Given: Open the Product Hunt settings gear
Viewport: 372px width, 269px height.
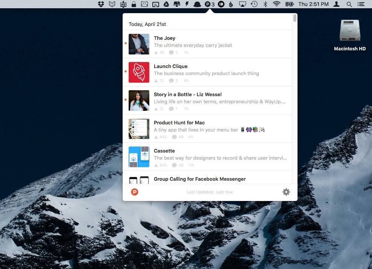Looking at the screenshot, I should 286,192.
